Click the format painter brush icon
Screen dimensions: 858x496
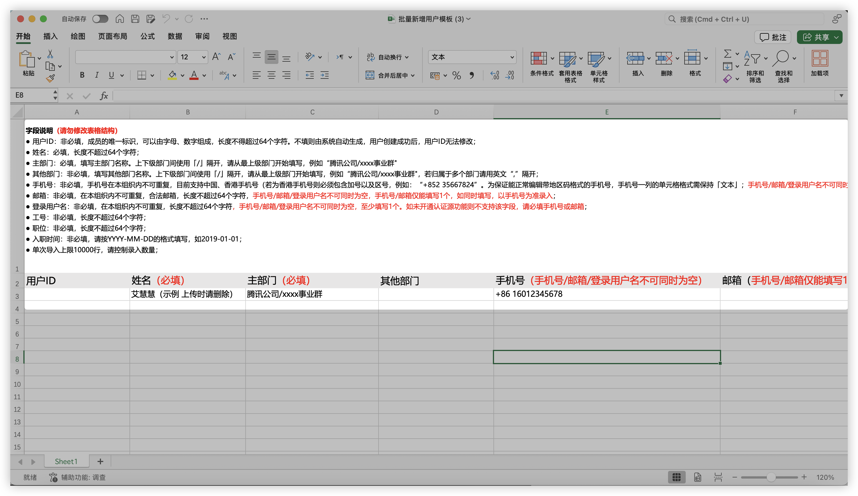click(x=50, y=79)
